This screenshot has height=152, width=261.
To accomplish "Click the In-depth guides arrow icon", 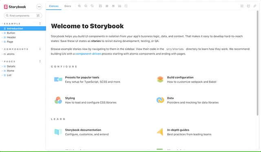I will click(x=160, y=132).
